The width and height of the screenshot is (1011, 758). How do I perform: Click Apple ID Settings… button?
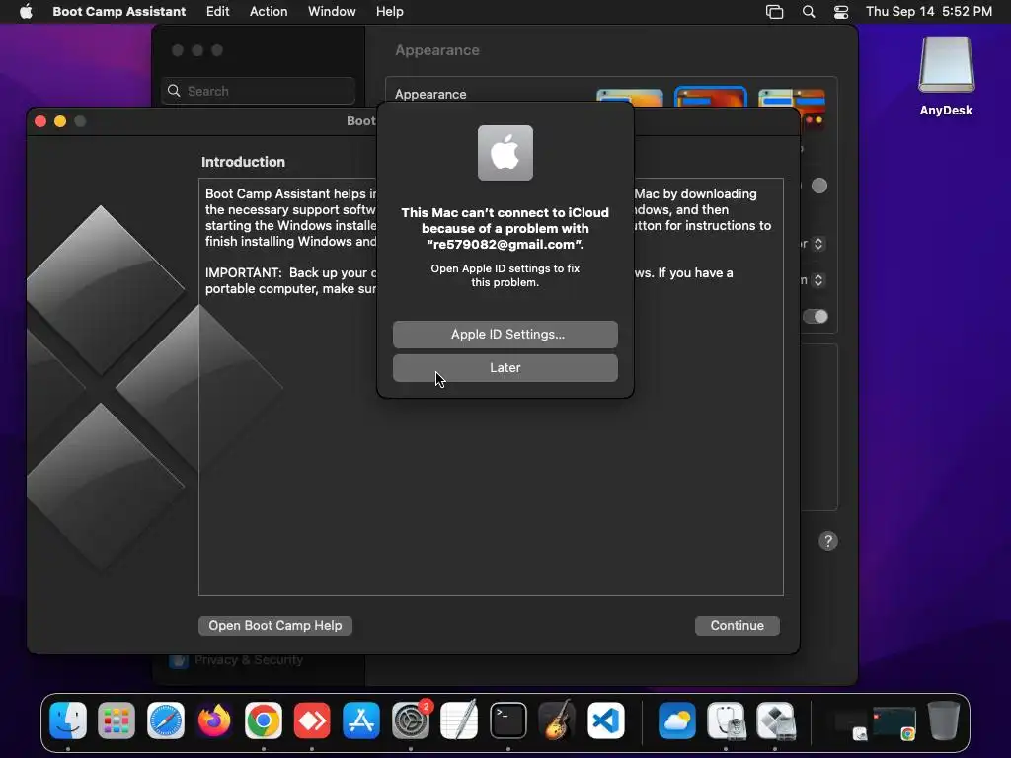pos(505,335)
